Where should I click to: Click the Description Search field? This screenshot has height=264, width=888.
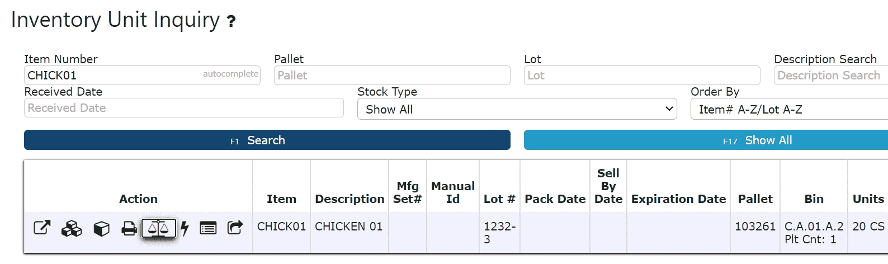point(831,75)
